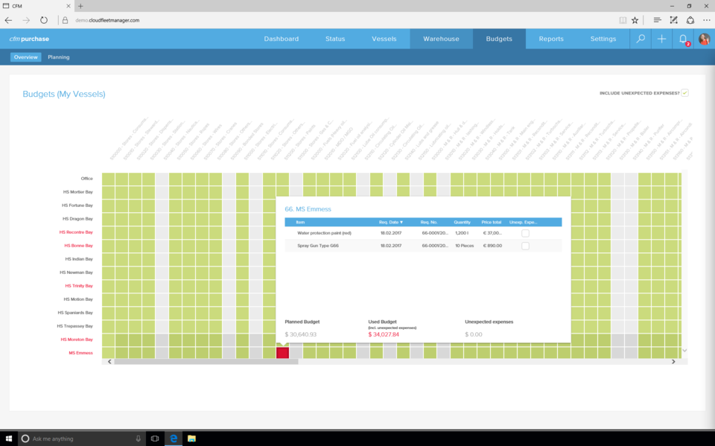This screenshot has height=446, width=715.
Task: Go to the Reports section
Action: [x=551, y=39]
